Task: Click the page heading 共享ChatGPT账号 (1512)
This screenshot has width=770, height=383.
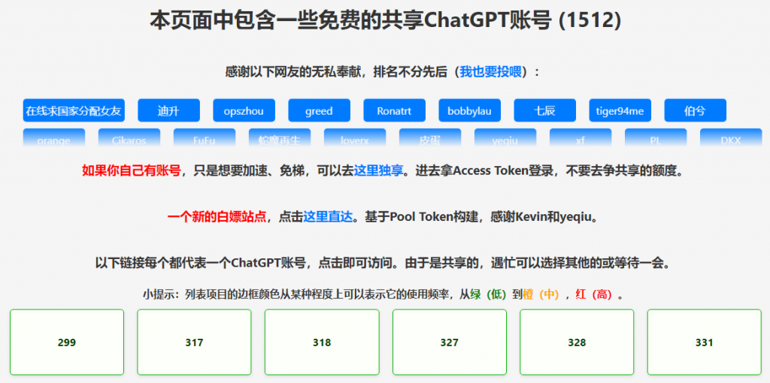Action: 502,20
